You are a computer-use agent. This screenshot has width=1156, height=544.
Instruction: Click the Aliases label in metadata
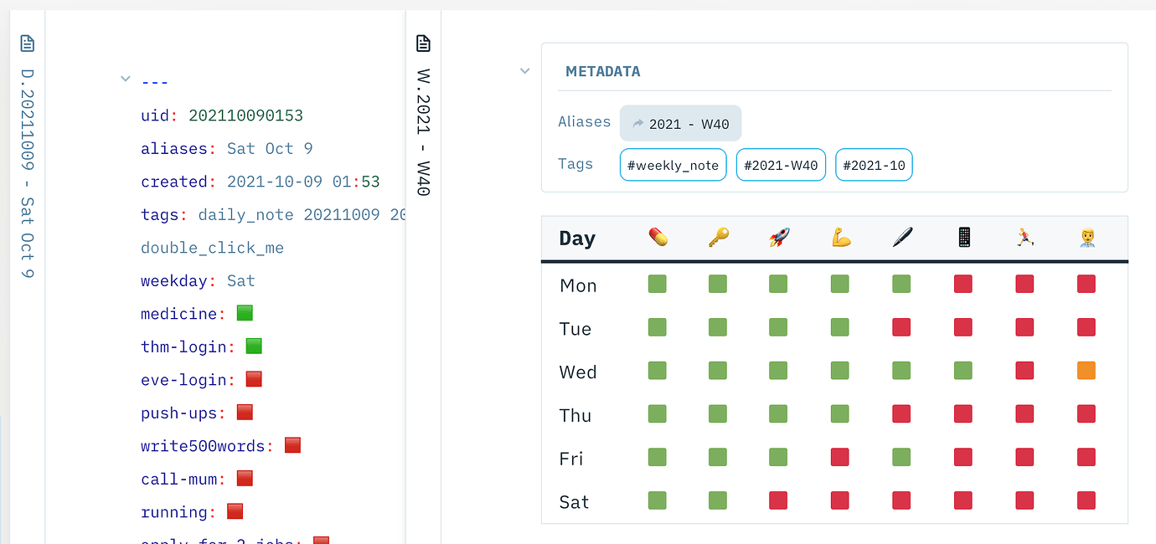coord(585,121)
